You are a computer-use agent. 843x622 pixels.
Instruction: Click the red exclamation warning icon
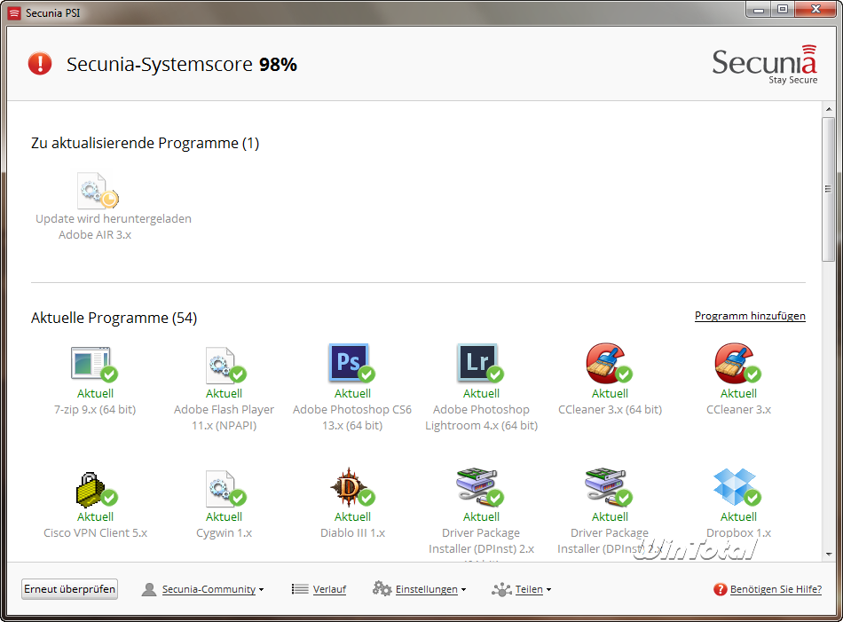(40, 63)
